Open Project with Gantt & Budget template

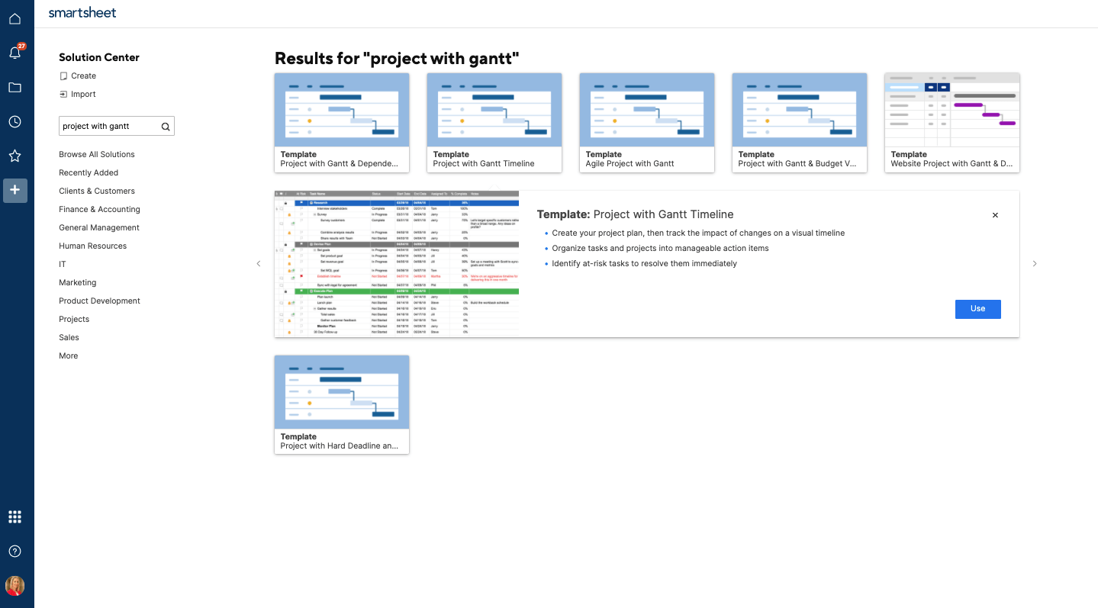tap(800, 123)
